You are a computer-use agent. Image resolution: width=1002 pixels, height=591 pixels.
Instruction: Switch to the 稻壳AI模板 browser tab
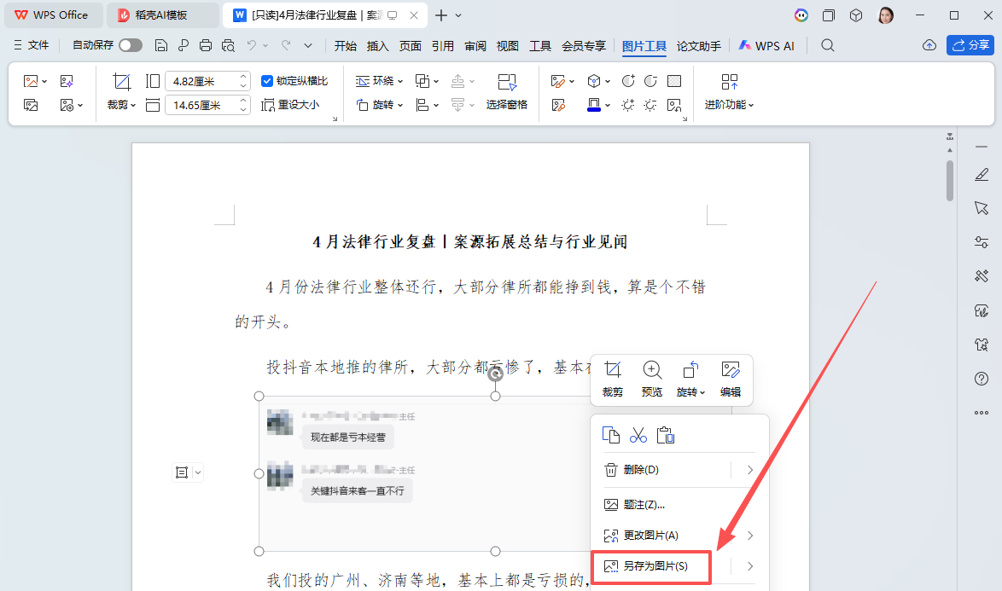click(x=162, y=15)
